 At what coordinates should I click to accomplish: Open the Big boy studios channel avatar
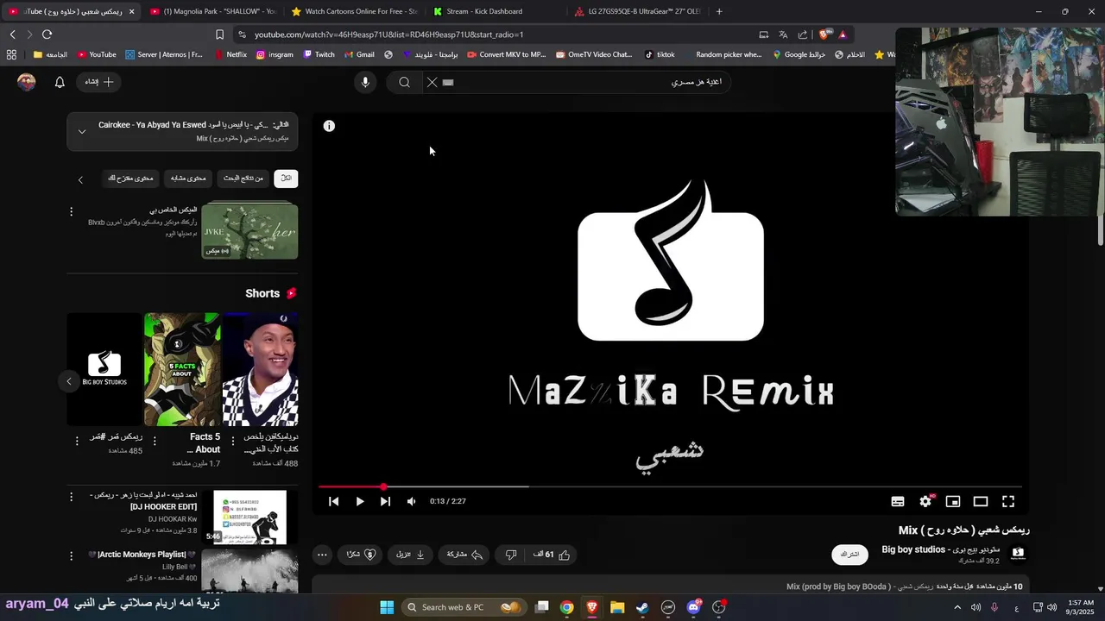coord(1018,554)
